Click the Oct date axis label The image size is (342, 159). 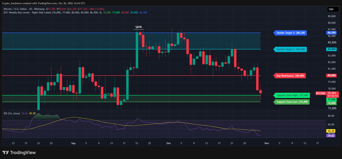pyautogui.click(x=168, y=143)
